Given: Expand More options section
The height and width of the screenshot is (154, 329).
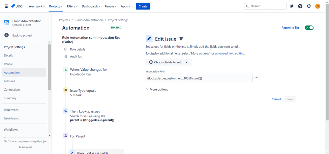Looking at the screenshot, I should click(x=157, y=89).
